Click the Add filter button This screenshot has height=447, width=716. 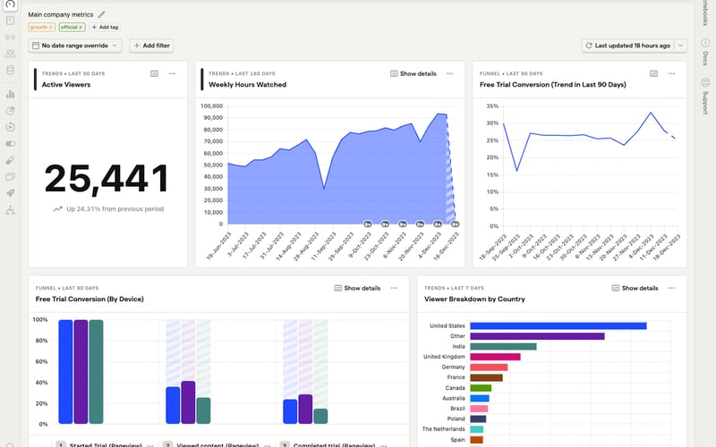tap(151, 46)
